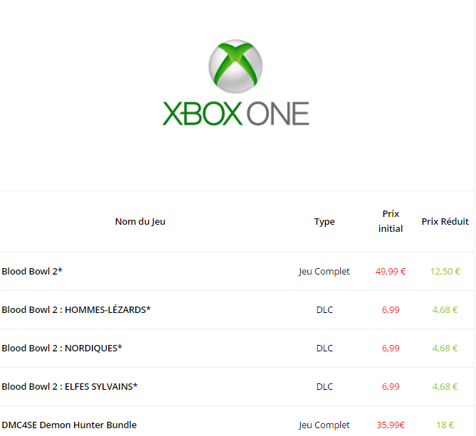Click the 4,68 € price for NORDIQUES
476x436 pixels.
[x=445, y=349]
